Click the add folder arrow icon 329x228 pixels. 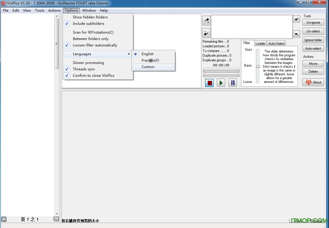pyautogui.click(x=206, y=21)
